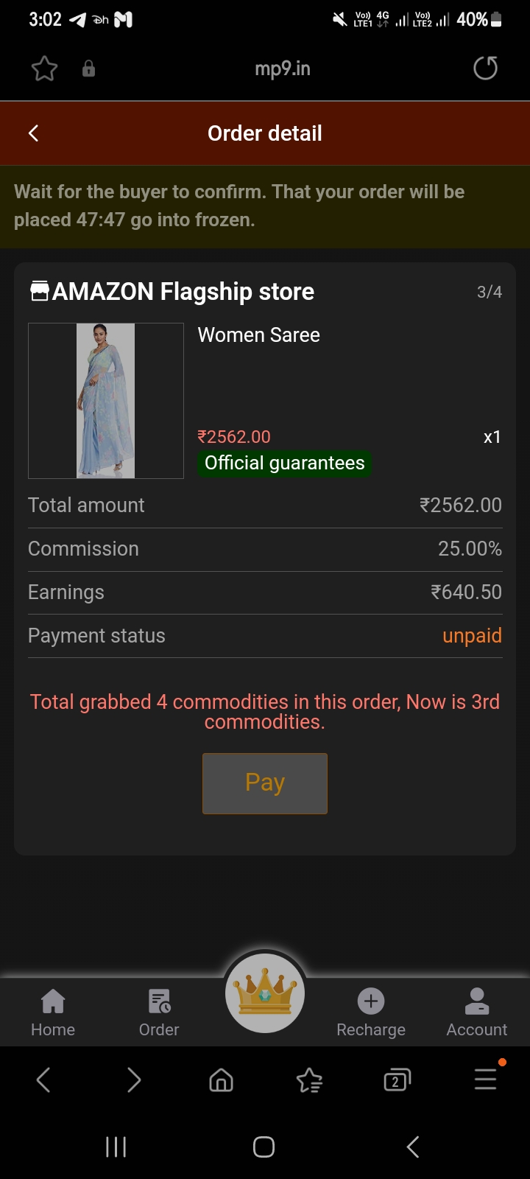Tap the golden crown center button

click(265, 992)
